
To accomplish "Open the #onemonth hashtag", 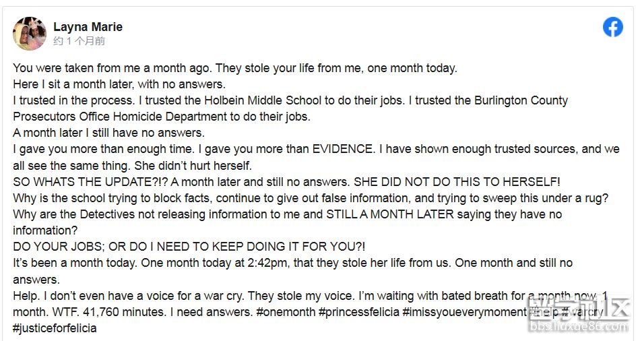I will (x=286, y=312).
